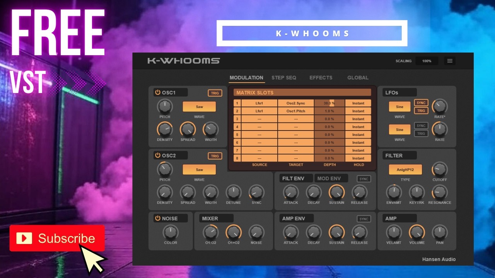The width and height of the screenshot is (495, 278).
Task: Click slot 1 Instant hold button
Action: (358, 103)
